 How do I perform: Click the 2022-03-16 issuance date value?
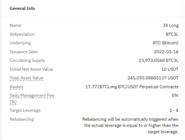pos(166,52)
